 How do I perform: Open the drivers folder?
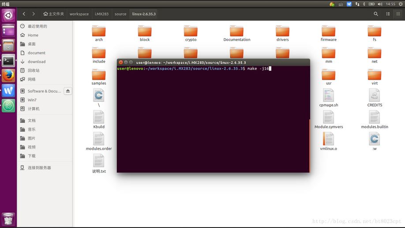pos(282,33)
